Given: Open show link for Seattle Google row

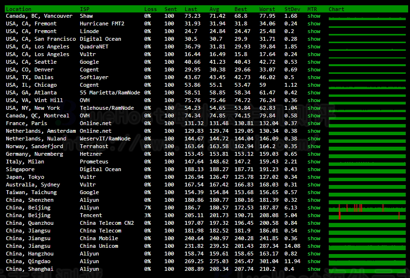Looking at the screenshot, I should click(314, 62).
